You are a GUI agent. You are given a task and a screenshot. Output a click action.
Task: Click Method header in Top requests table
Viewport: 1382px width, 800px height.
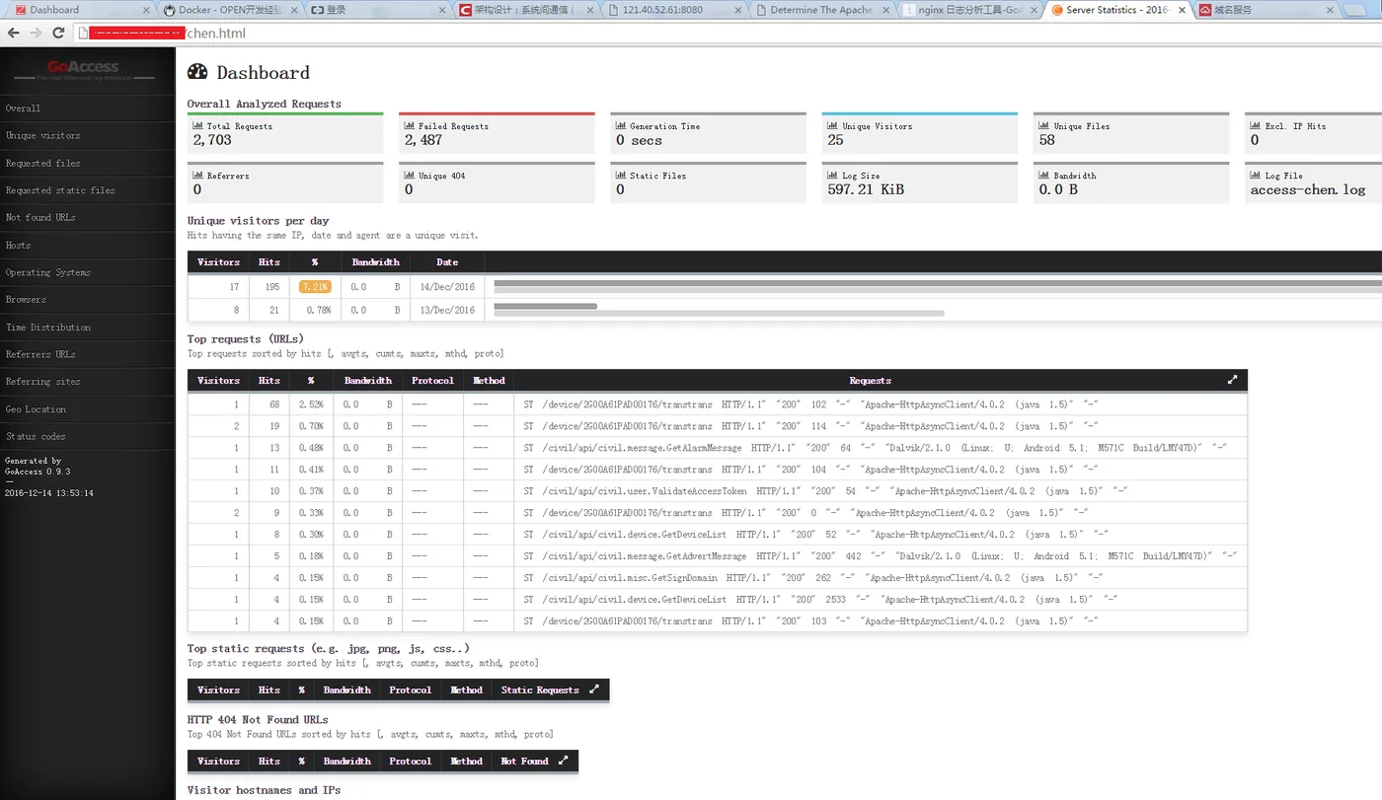pos(489,381)
